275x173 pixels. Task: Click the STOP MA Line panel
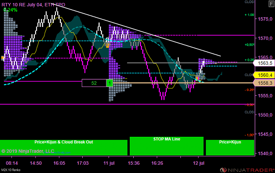[167, 146]
